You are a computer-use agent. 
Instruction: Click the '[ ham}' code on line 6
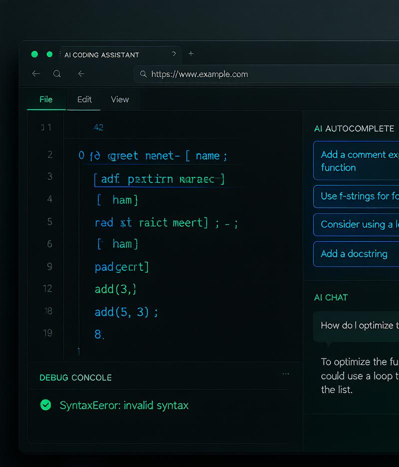pyautogui.click(x=117, y=244)
